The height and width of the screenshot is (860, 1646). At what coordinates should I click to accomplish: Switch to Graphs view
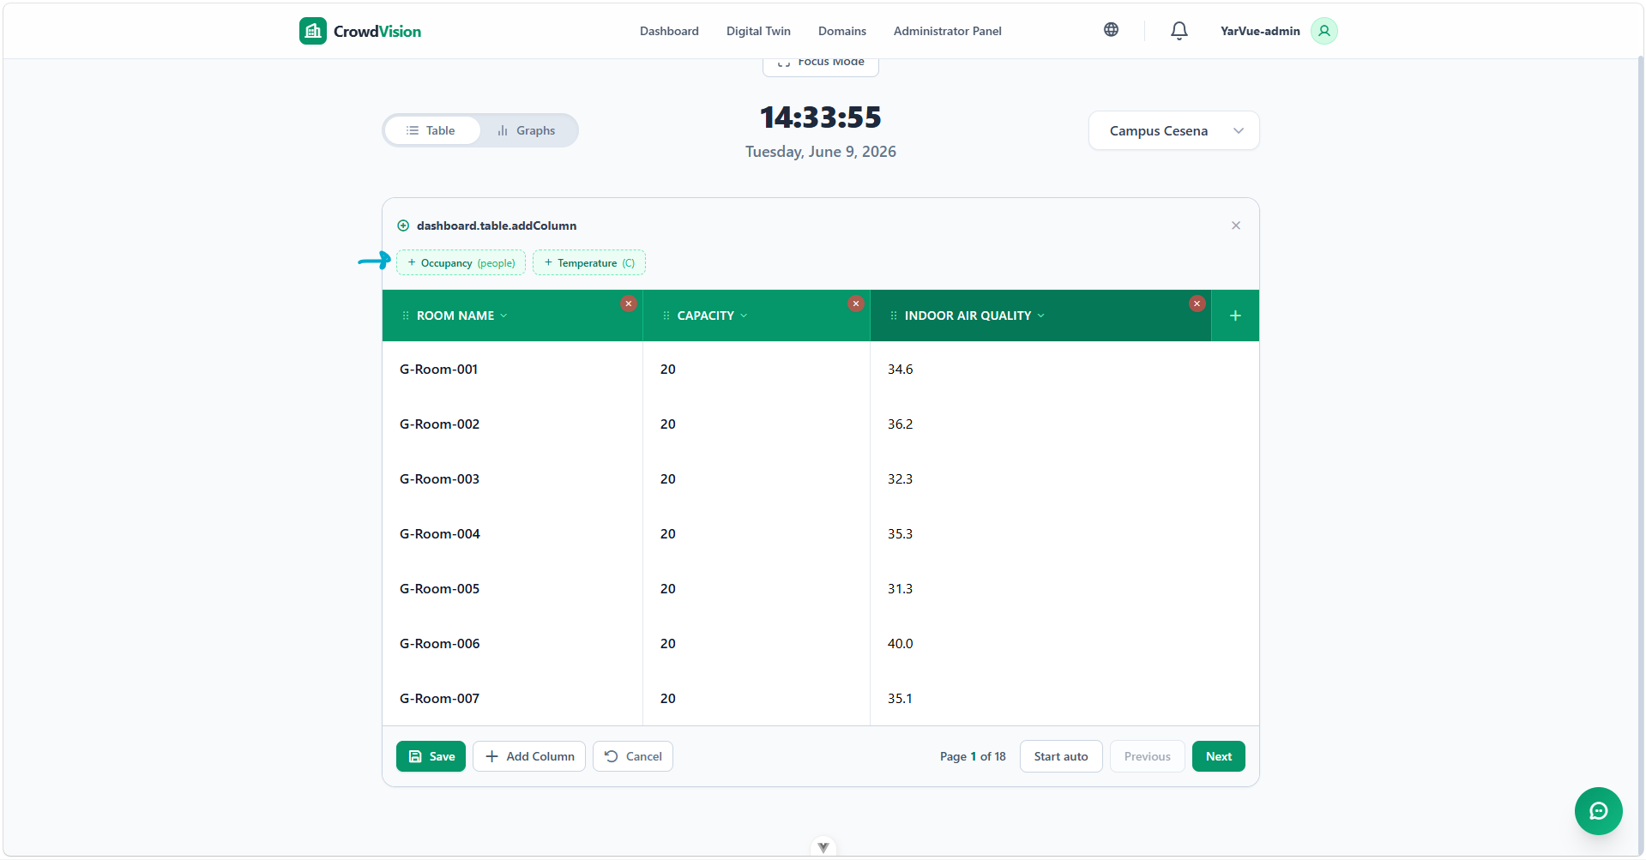527,130
